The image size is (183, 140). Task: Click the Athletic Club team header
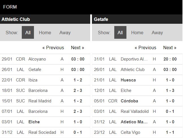click(16, 19)
